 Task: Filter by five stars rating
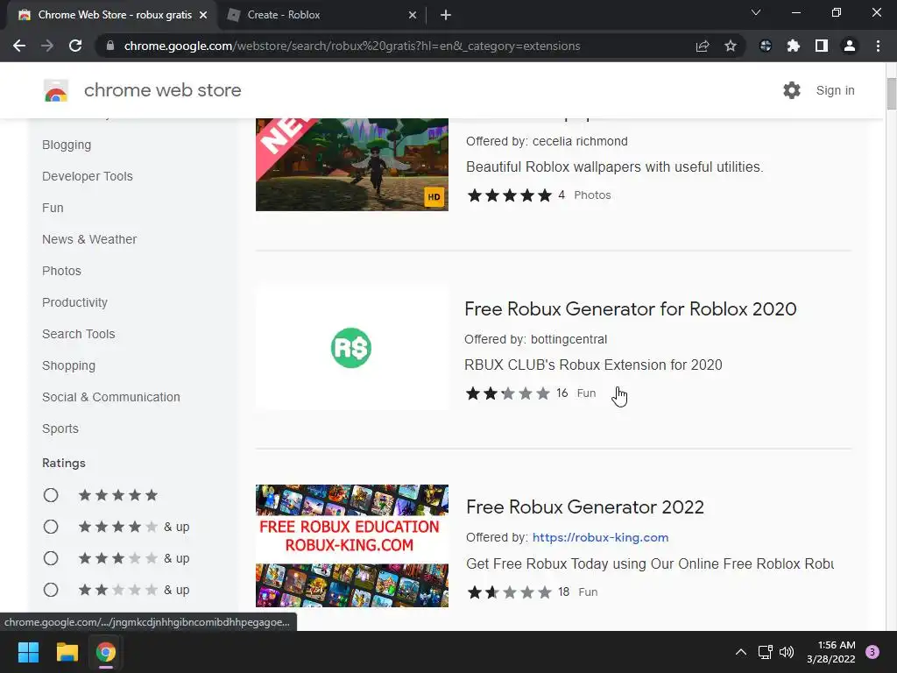[51, 495]
